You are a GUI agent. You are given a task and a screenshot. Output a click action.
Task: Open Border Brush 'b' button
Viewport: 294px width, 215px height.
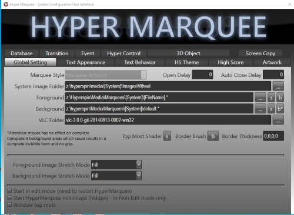213,136
